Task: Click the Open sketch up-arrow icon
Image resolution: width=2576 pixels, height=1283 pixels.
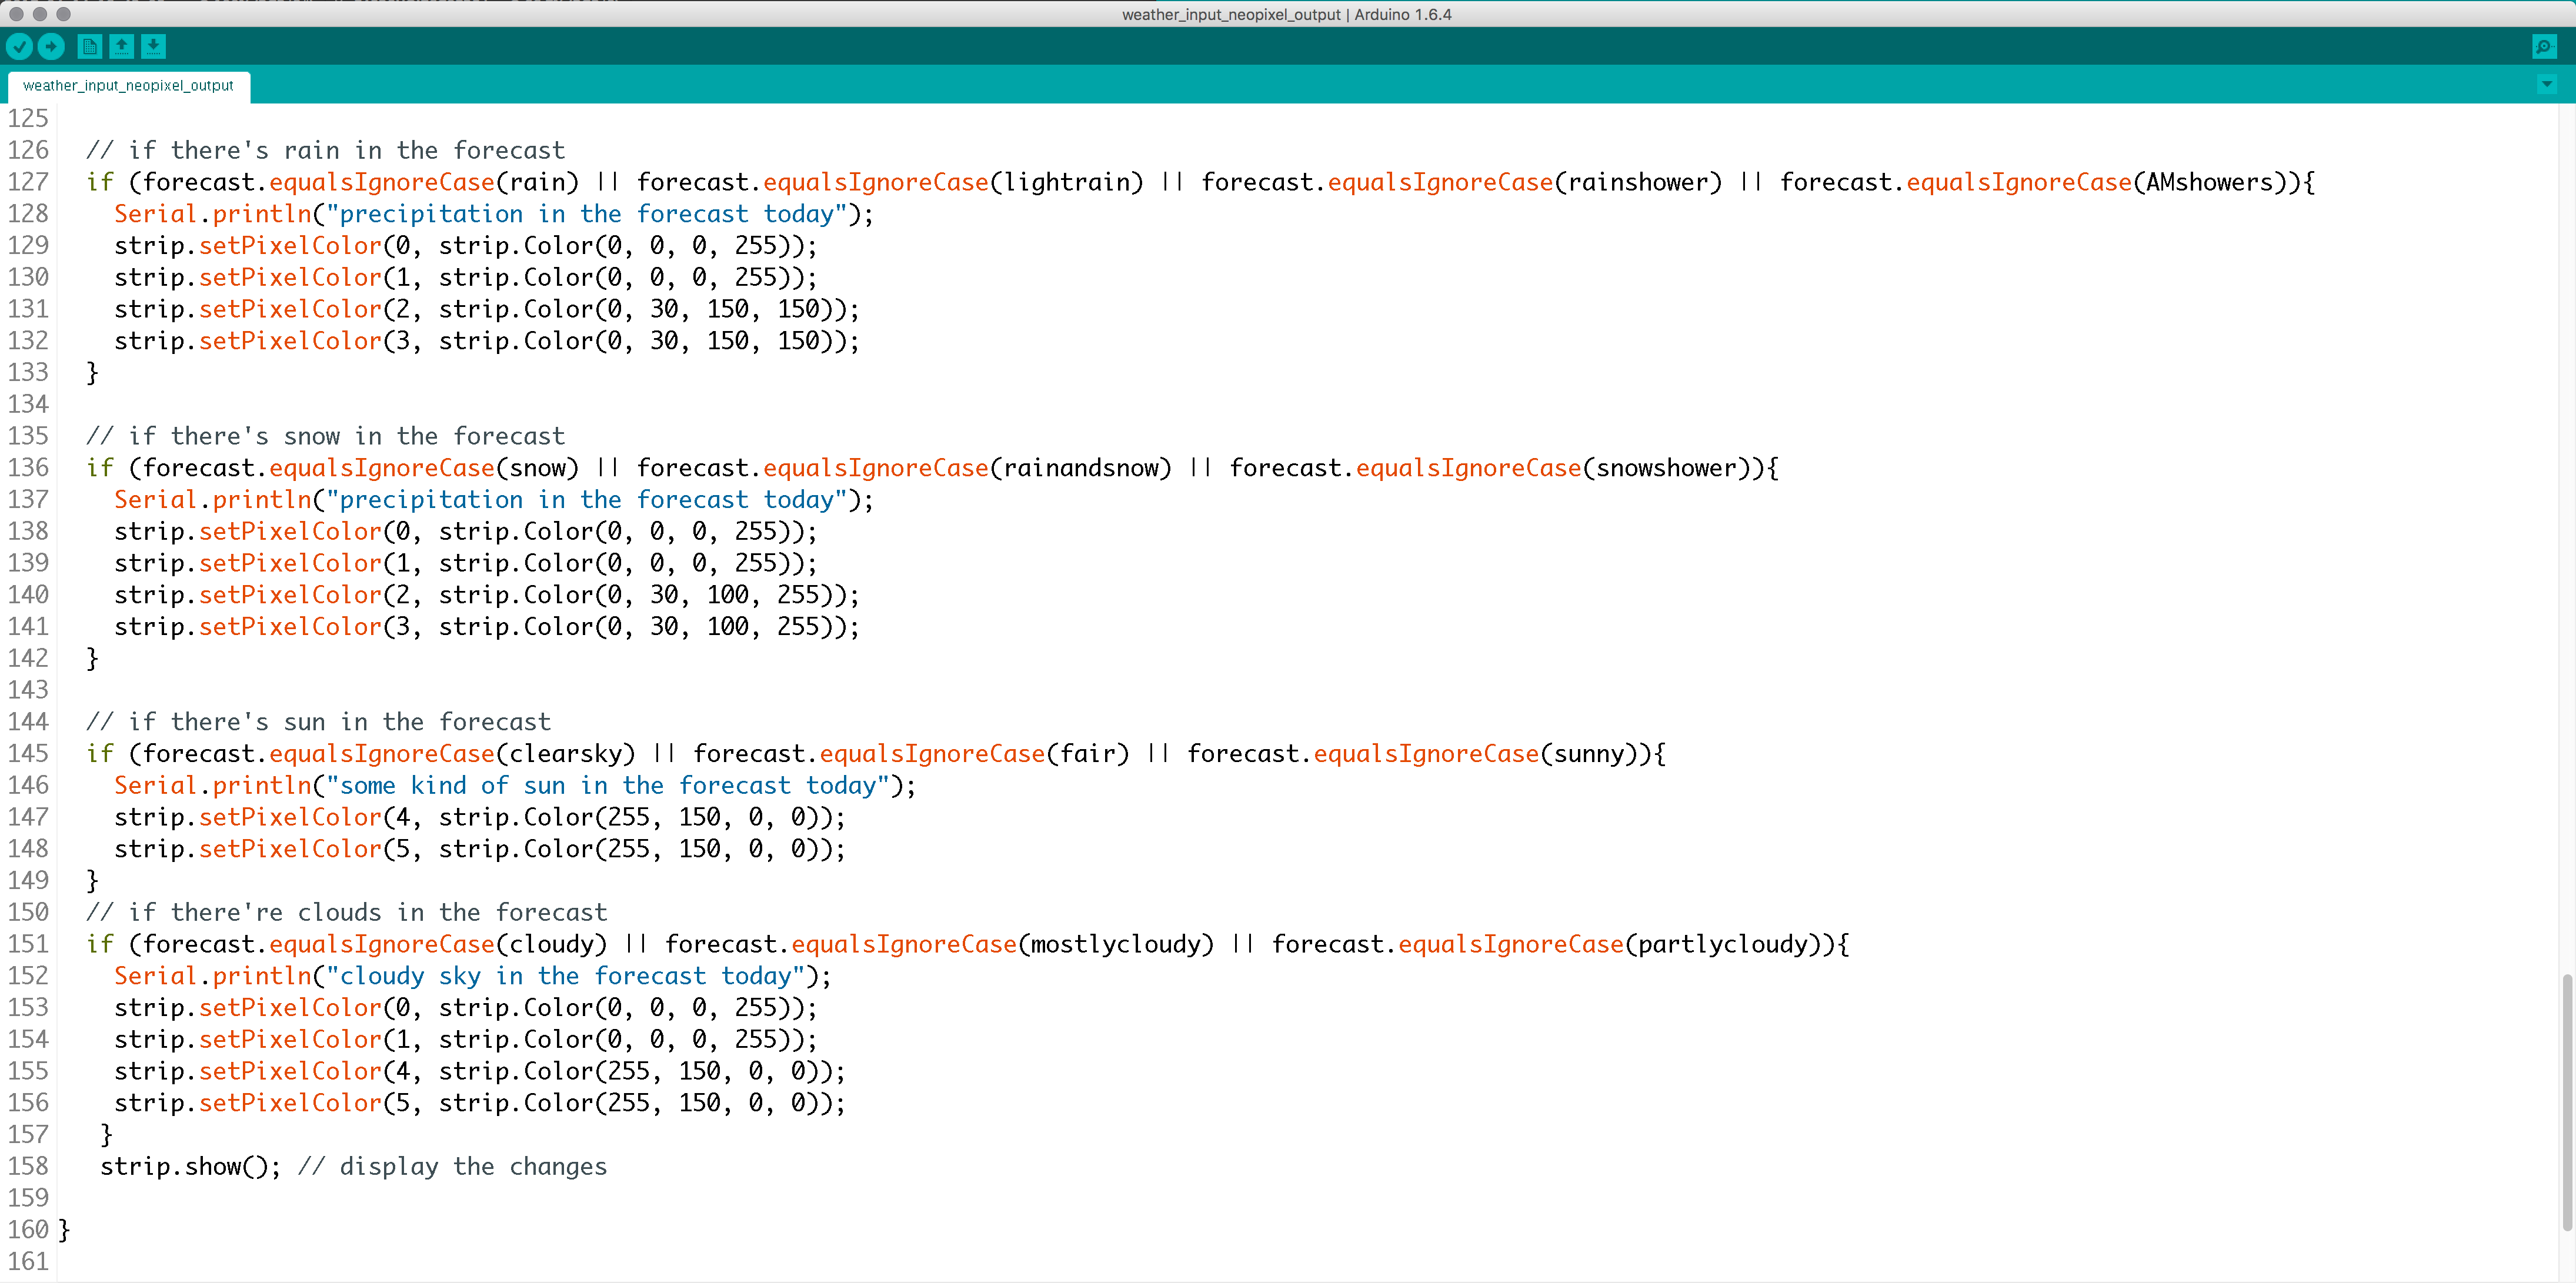Action: (x=121, y=46)
